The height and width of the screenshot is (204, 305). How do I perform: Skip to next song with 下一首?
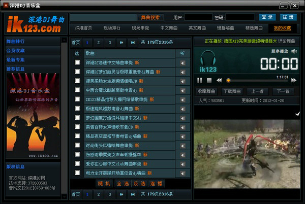283,91
